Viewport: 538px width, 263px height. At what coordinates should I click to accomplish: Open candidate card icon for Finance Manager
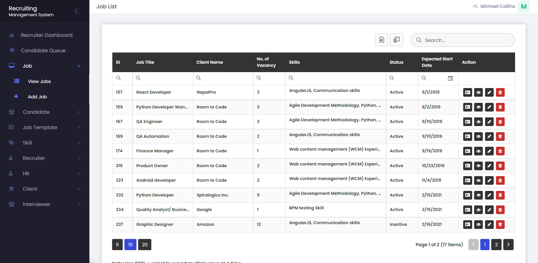(467, 151)
